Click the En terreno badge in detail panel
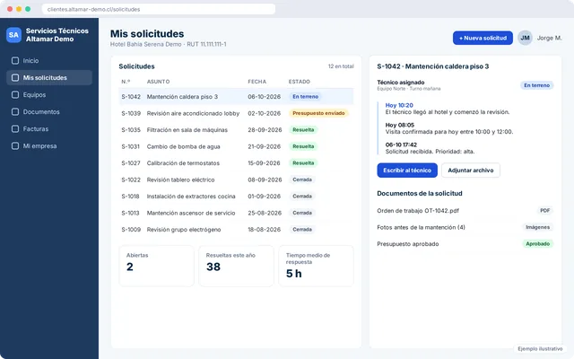Screen dimensions: 574x359 pos(536,85)
